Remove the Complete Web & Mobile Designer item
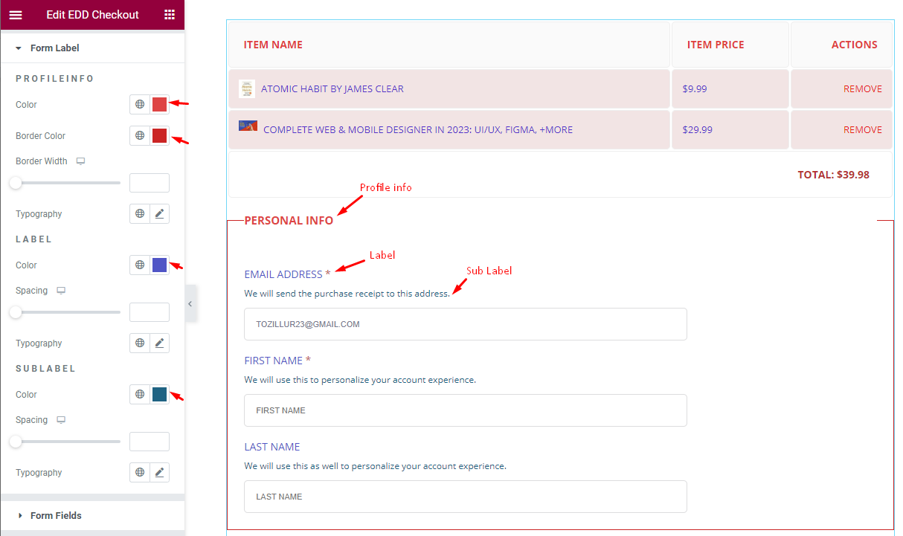Viewport: 903px width, 536px height. [862, 129]
